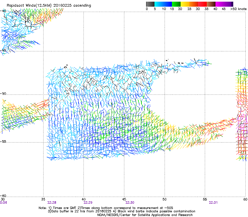
Task: Click the '45' longitude label on bottom axis
Action: [x=124, y=199]
